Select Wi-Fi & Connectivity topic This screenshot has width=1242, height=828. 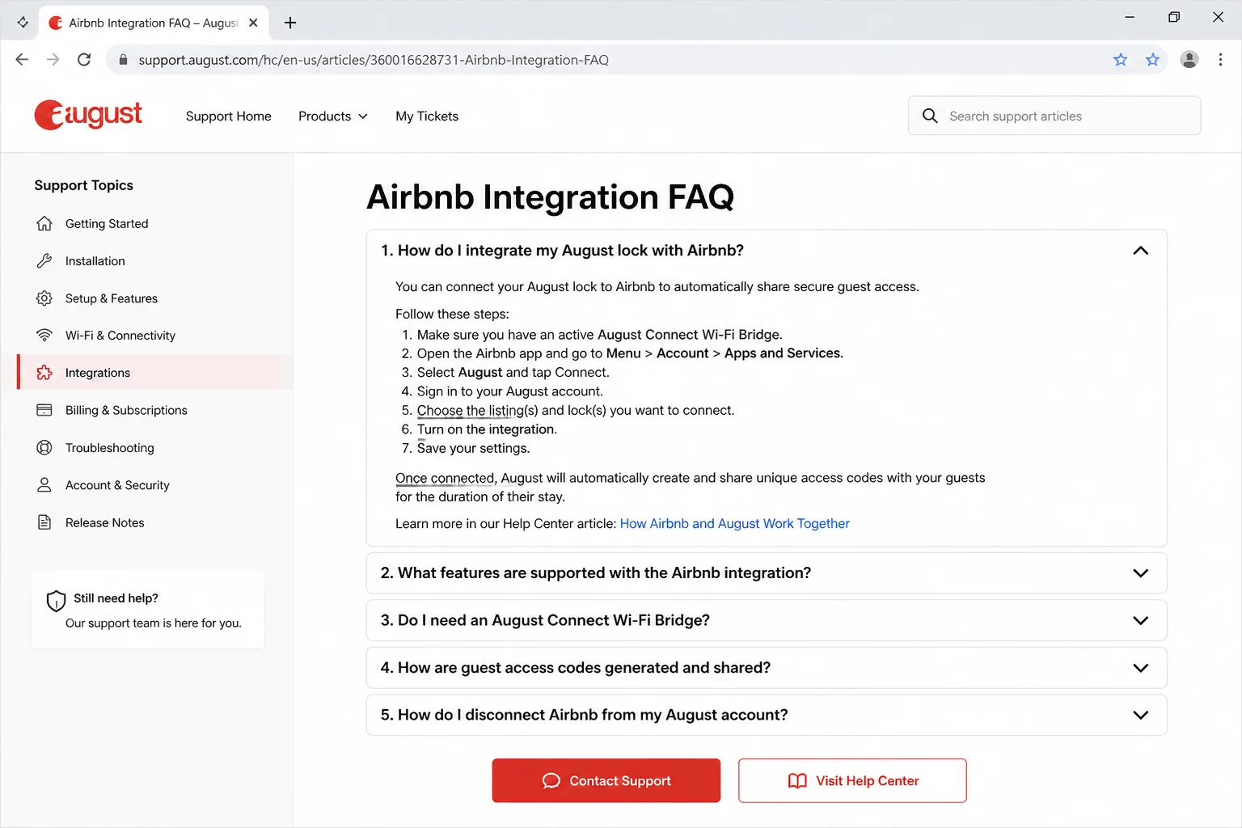point(154,335)
